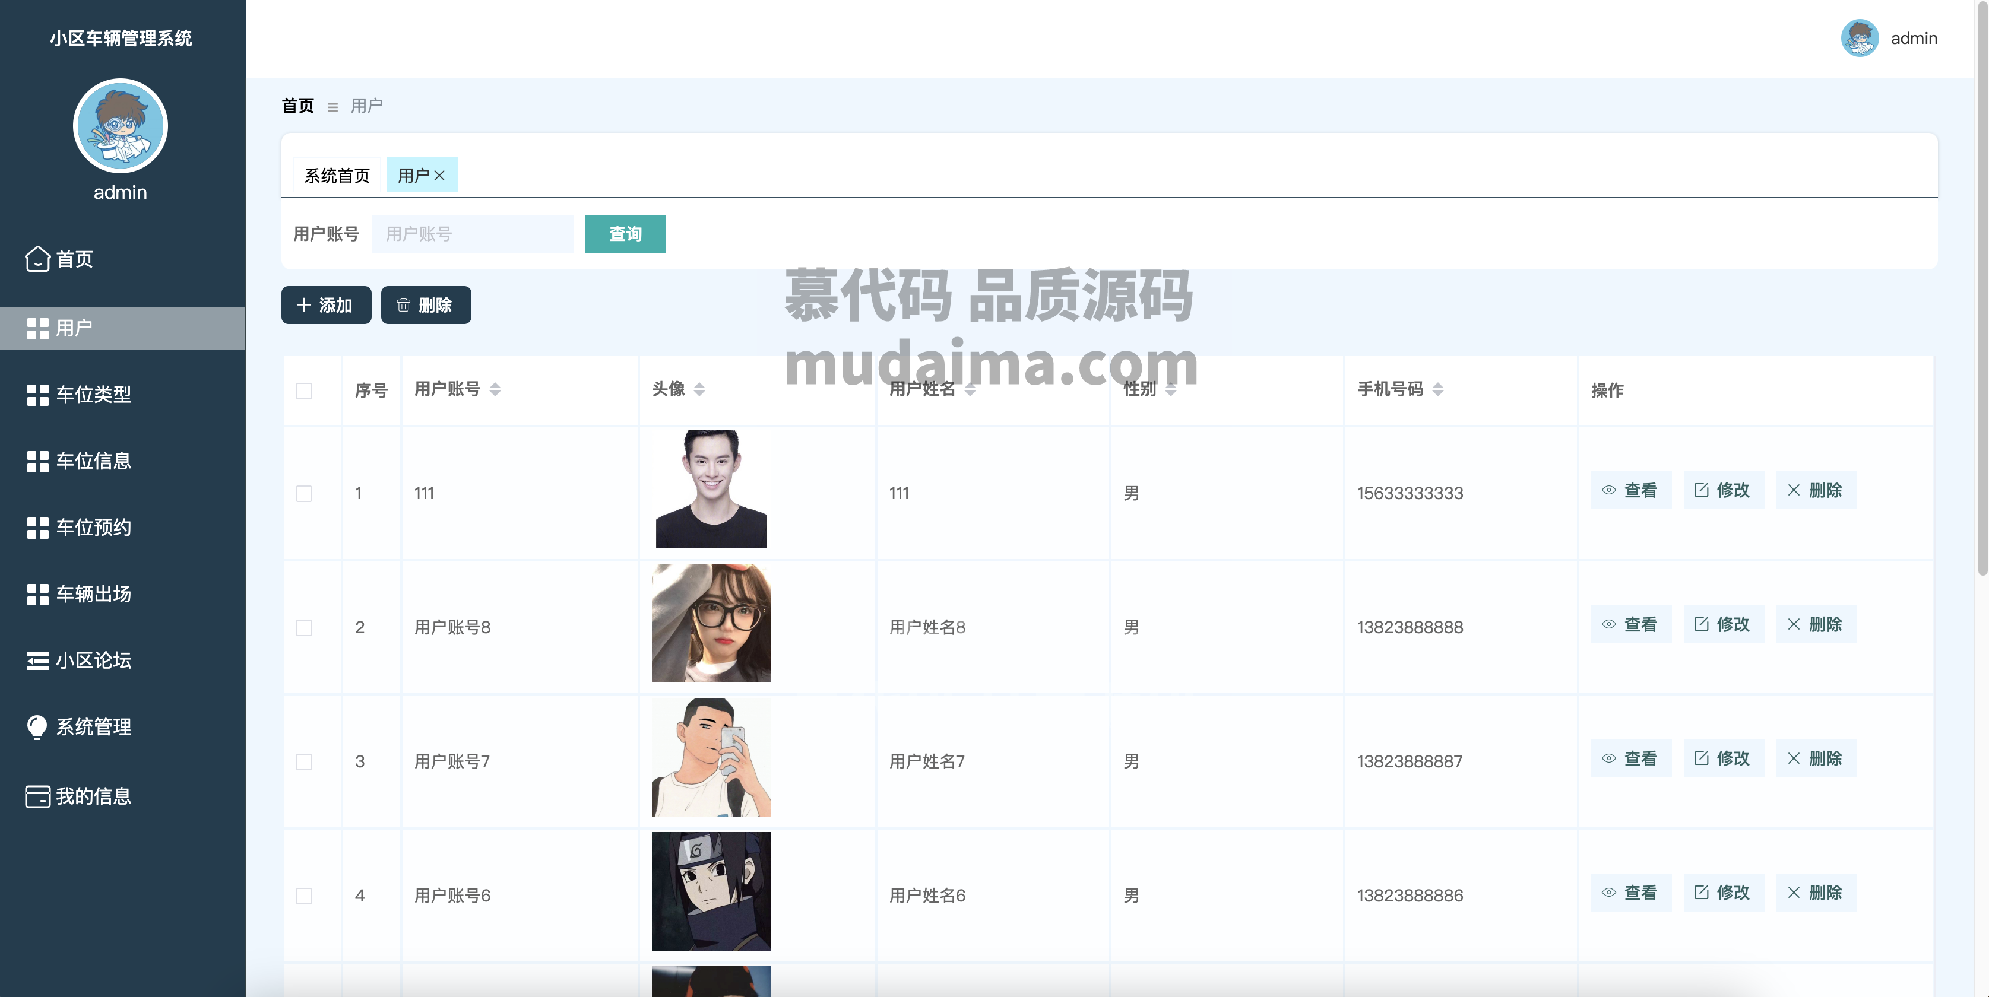Click the 序号 column header
The width and height of the screenshot is (1989, 997).
(x=372, y=390)
